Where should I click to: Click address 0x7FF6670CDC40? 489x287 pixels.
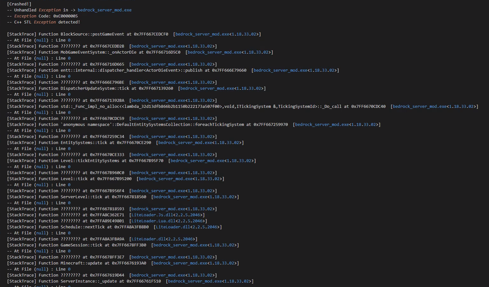[x=368, y=107]
